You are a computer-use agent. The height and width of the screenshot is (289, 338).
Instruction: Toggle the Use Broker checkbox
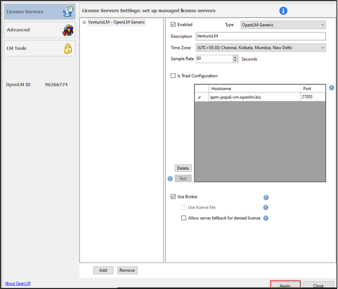(x=174, y=197)
